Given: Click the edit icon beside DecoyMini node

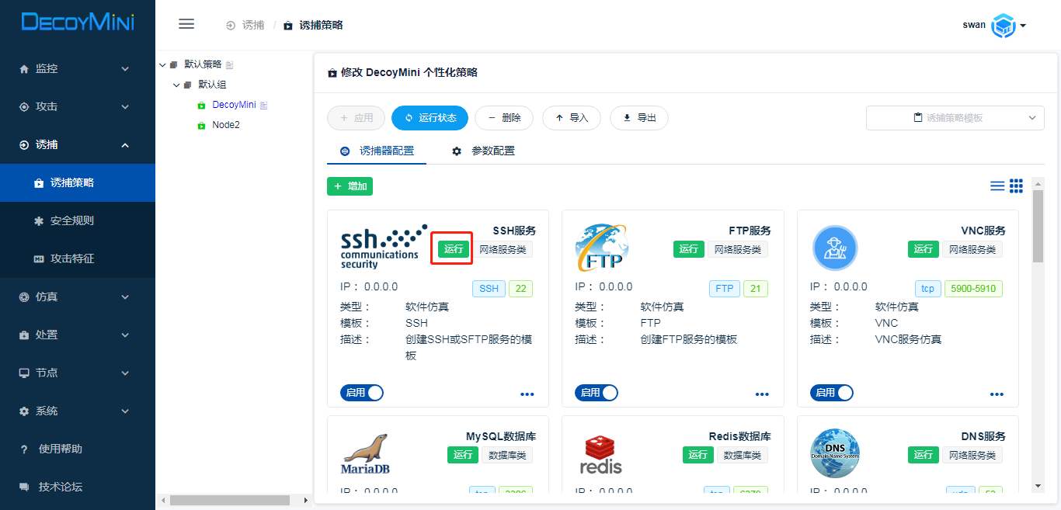Looking at the screenshot, I should click(263, 105).
